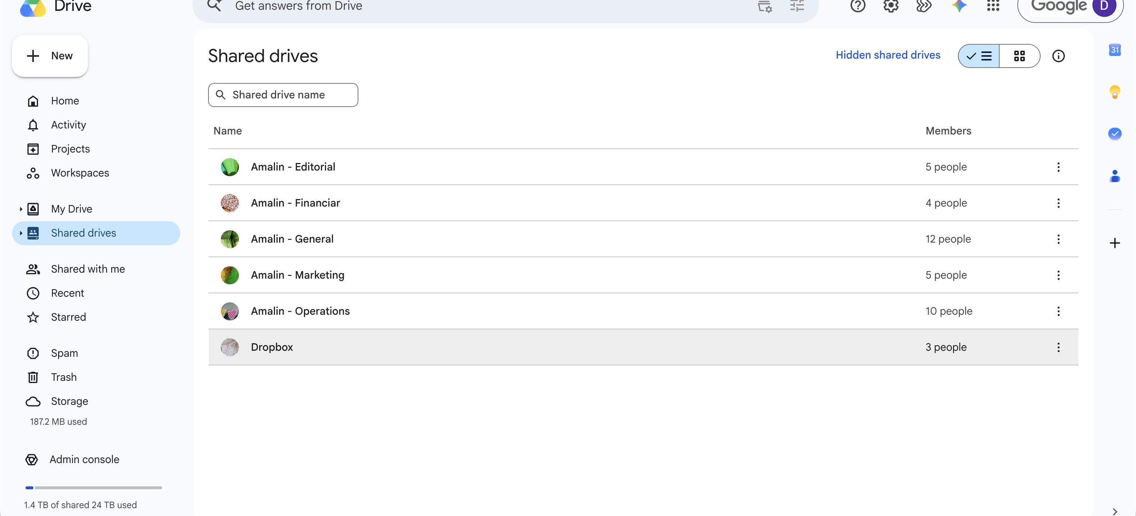
Task: Open Google Calendar side panel icon
Action: click(1115, 50)
